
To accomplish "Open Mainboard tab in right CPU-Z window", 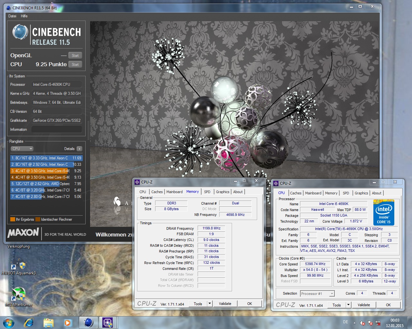I will click(313, 193).
